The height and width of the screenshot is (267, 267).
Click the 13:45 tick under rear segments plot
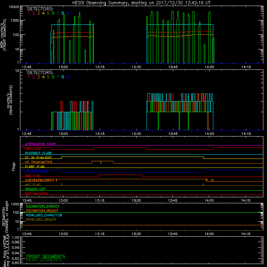pyautogui.click(x=173, y=134)
